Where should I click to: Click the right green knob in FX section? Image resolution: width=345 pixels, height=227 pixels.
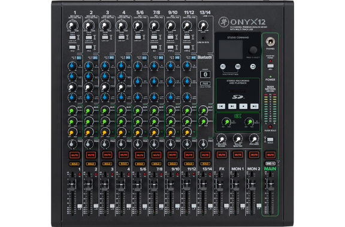(249, 122)
